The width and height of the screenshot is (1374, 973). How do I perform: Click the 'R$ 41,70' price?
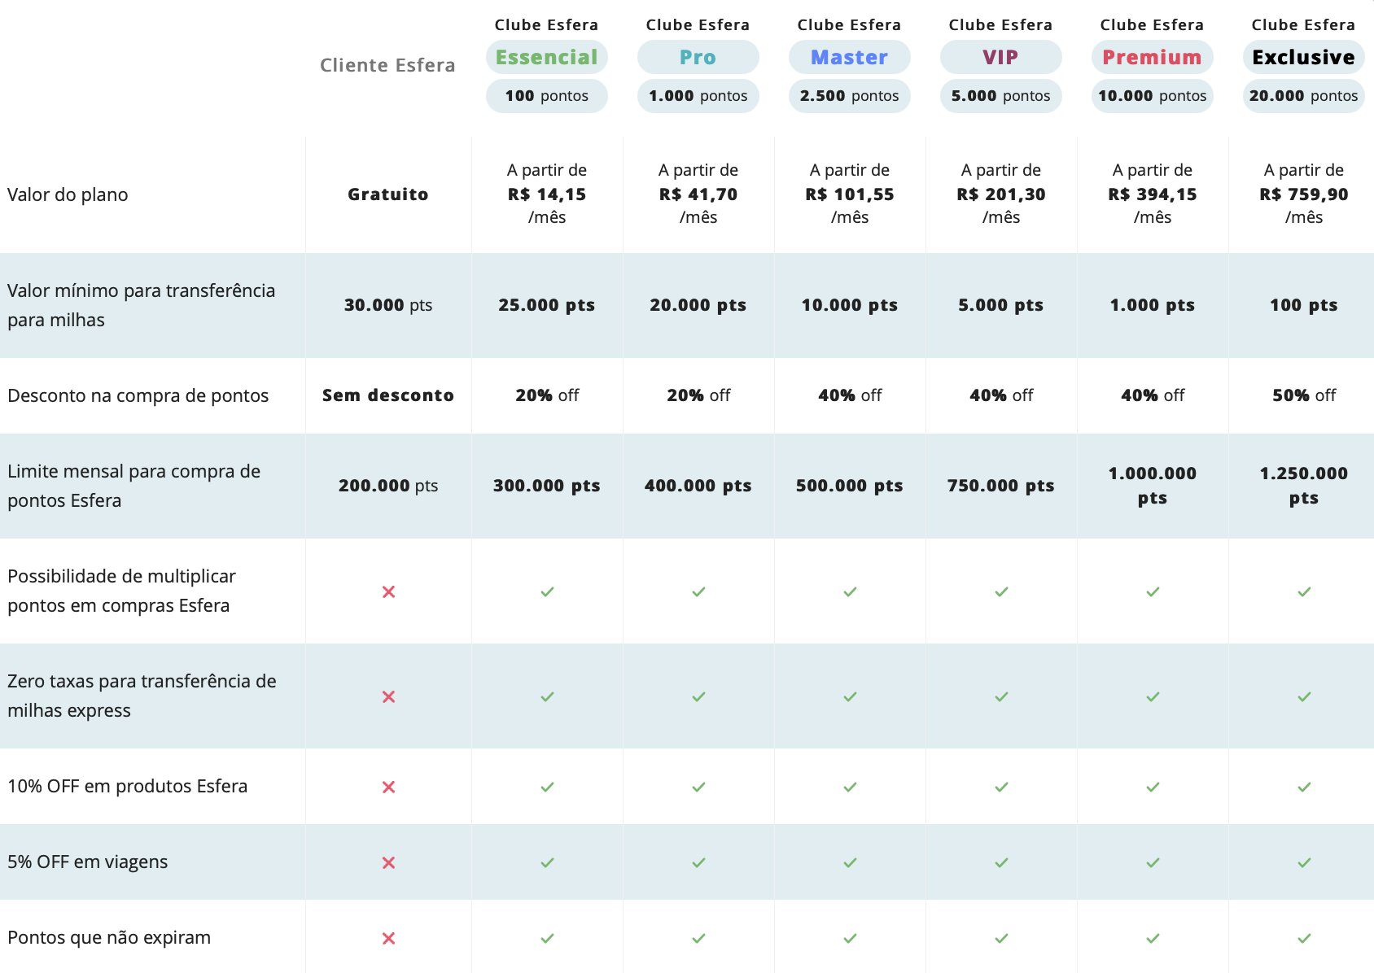click(x=698, y=194)
